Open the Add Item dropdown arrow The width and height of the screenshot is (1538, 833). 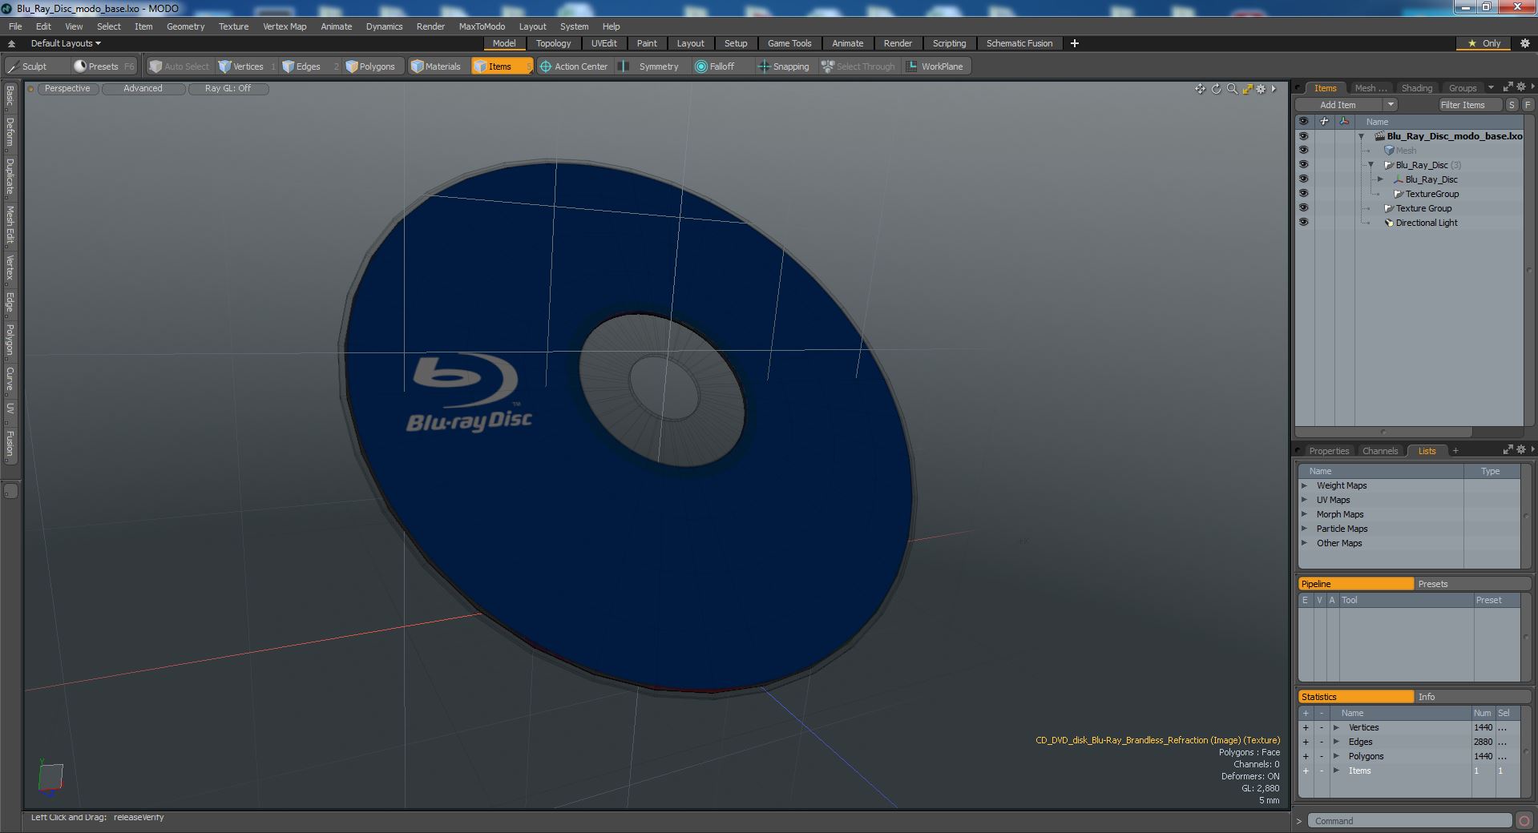pos(1391,105)
